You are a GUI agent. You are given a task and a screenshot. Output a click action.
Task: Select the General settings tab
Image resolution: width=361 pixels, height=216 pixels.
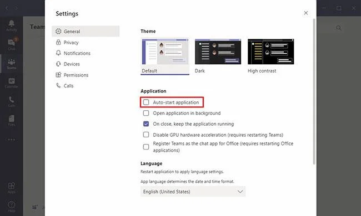(x=86, y=32)
